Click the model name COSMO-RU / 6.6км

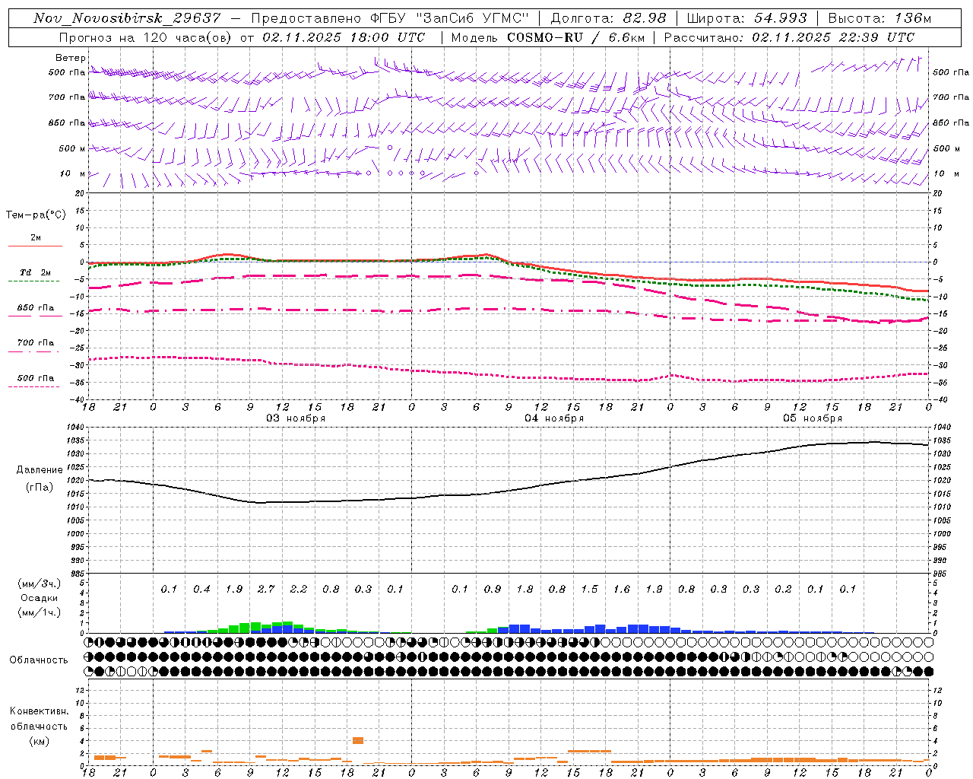coord(575,37)
